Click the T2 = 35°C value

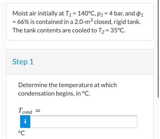coord(112,30)
